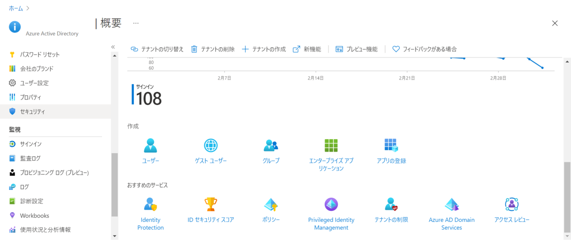
Task: Click the 診断設定 sidebar icon
Action: [12, 201]
